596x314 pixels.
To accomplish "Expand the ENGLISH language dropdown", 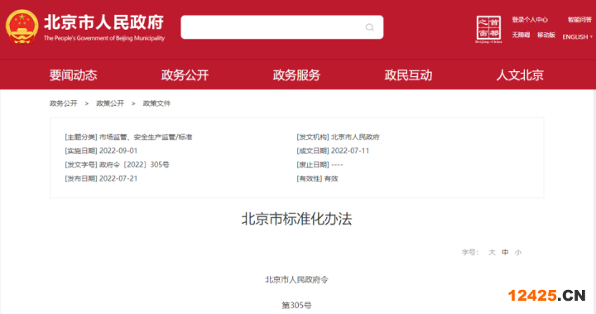I will (x=578, y=37).
